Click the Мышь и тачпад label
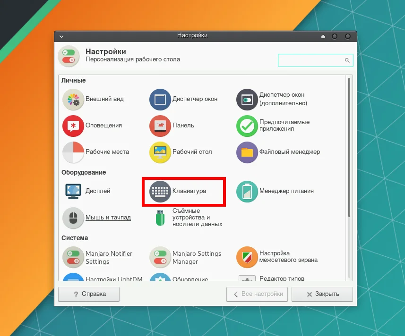Image resolution: width=405 pixels, height=336 pixels. click(x=108, y=218)
